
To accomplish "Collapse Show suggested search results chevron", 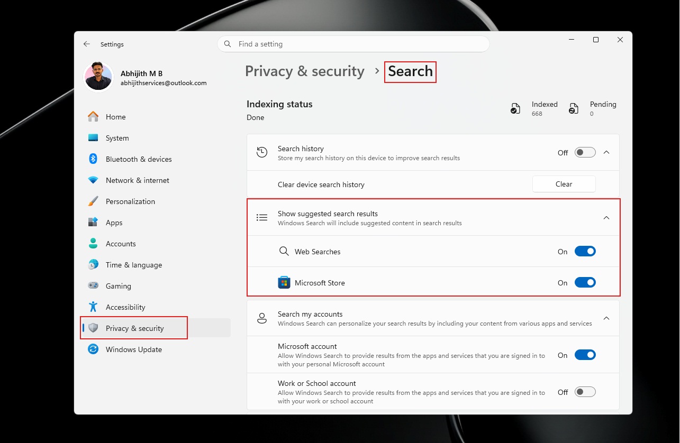I will pos(607,218).
